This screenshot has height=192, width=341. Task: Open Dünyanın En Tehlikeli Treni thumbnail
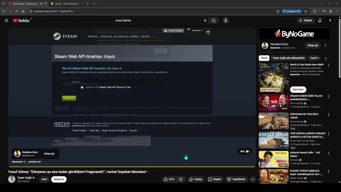(274, 121)
